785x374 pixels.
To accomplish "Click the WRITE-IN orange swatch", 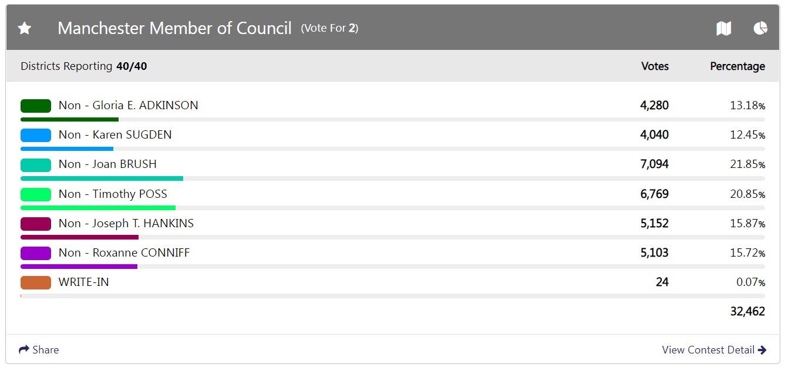I will (36, 282).
